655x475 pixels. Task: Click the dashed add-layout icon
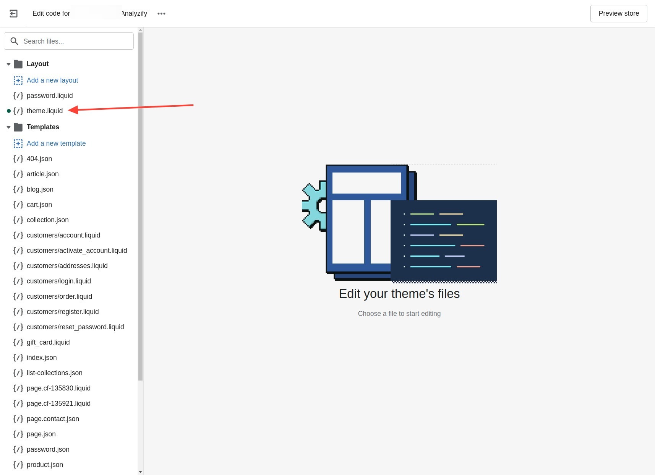coord(18,80)
